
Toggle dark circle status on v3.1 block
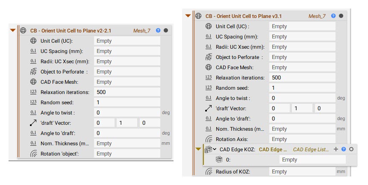(341, 16)
